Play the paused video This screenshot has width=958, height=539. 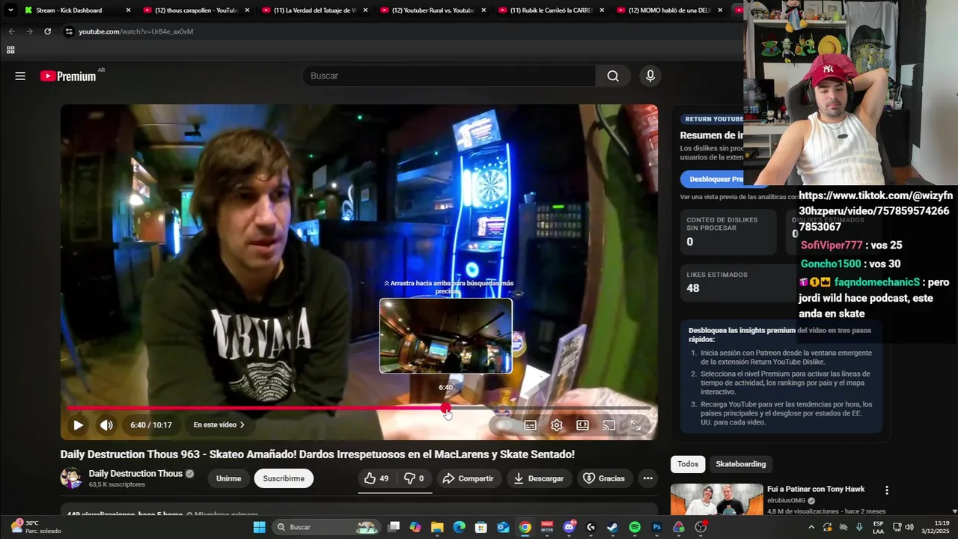[x=78, y=425]
